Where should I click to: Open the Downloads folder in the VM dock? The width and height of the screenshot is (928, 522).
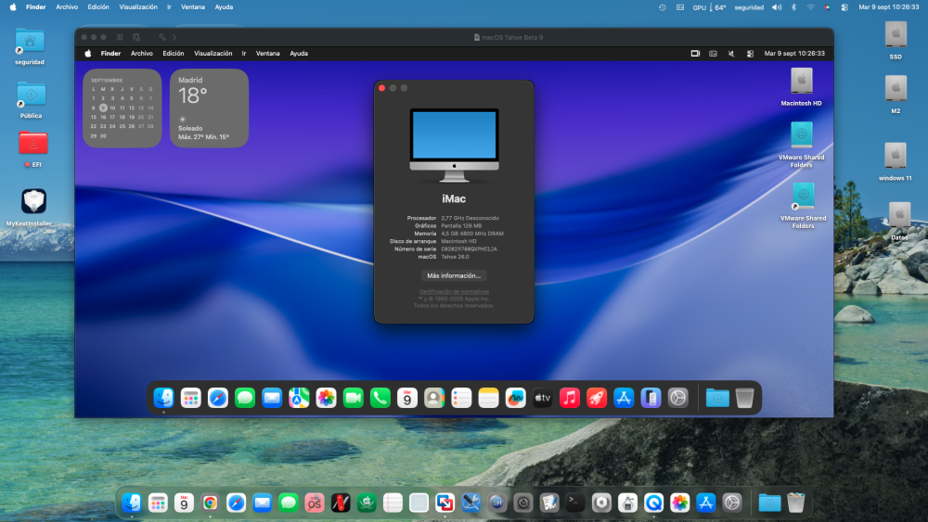pos(717,398)
